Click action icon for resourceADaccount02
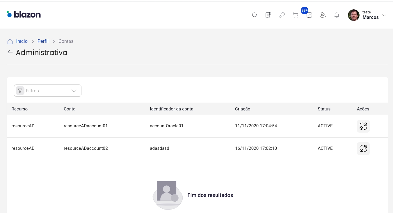Image resolution: width=393 pixels, height=213 pixels. pyautogui.click(x=363, y=149)
